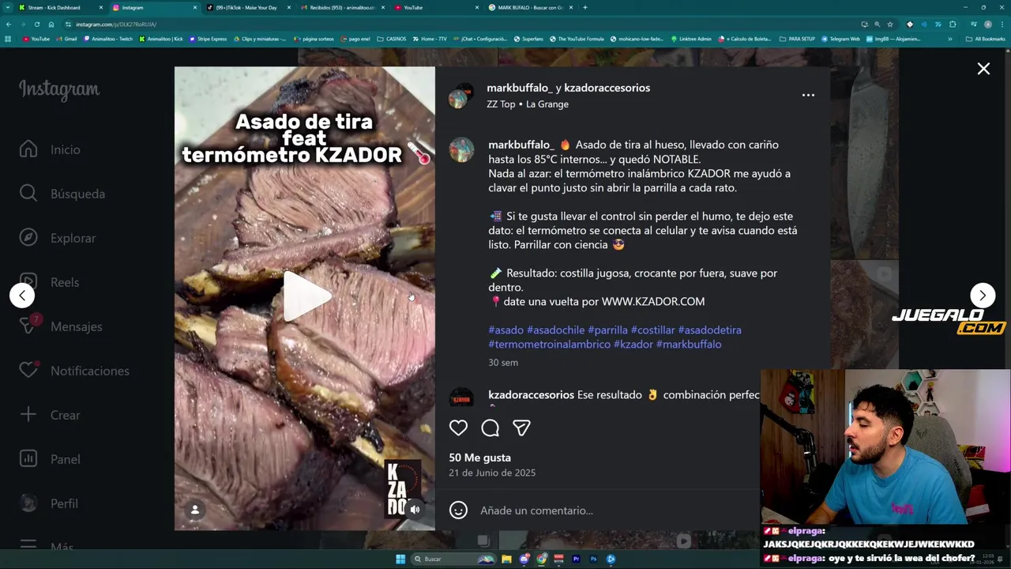Open Panel in Instagram sidebar
Viewport: 1011px width, 569px height.
(51, 459)
